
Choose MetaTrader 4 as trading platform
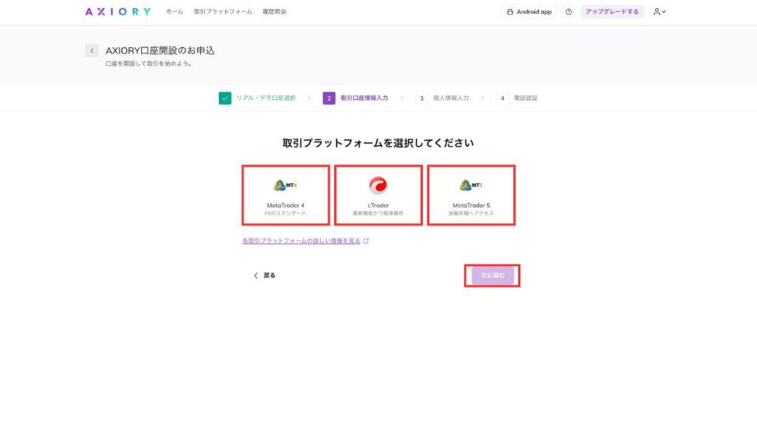(x=286, y=194)
